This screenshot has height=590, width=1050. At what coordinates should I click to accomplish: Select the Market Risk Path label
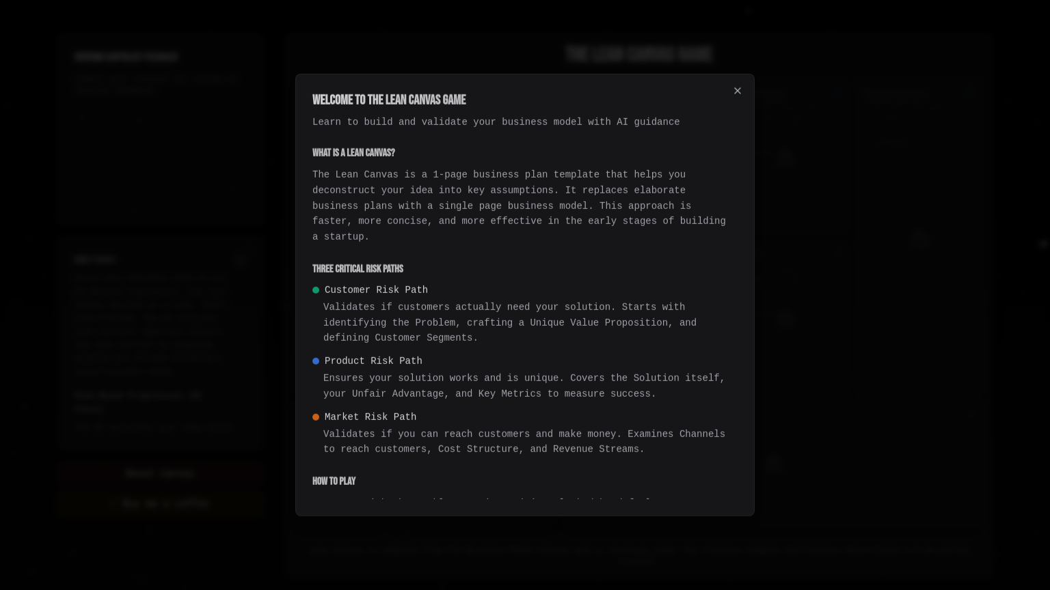click(x=371, y=417)
